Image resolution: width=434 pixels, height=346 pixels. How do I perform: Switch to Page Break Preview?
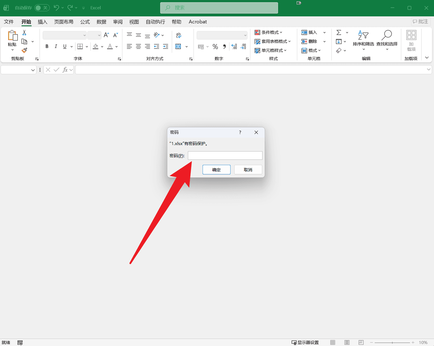tap(361, 342)
